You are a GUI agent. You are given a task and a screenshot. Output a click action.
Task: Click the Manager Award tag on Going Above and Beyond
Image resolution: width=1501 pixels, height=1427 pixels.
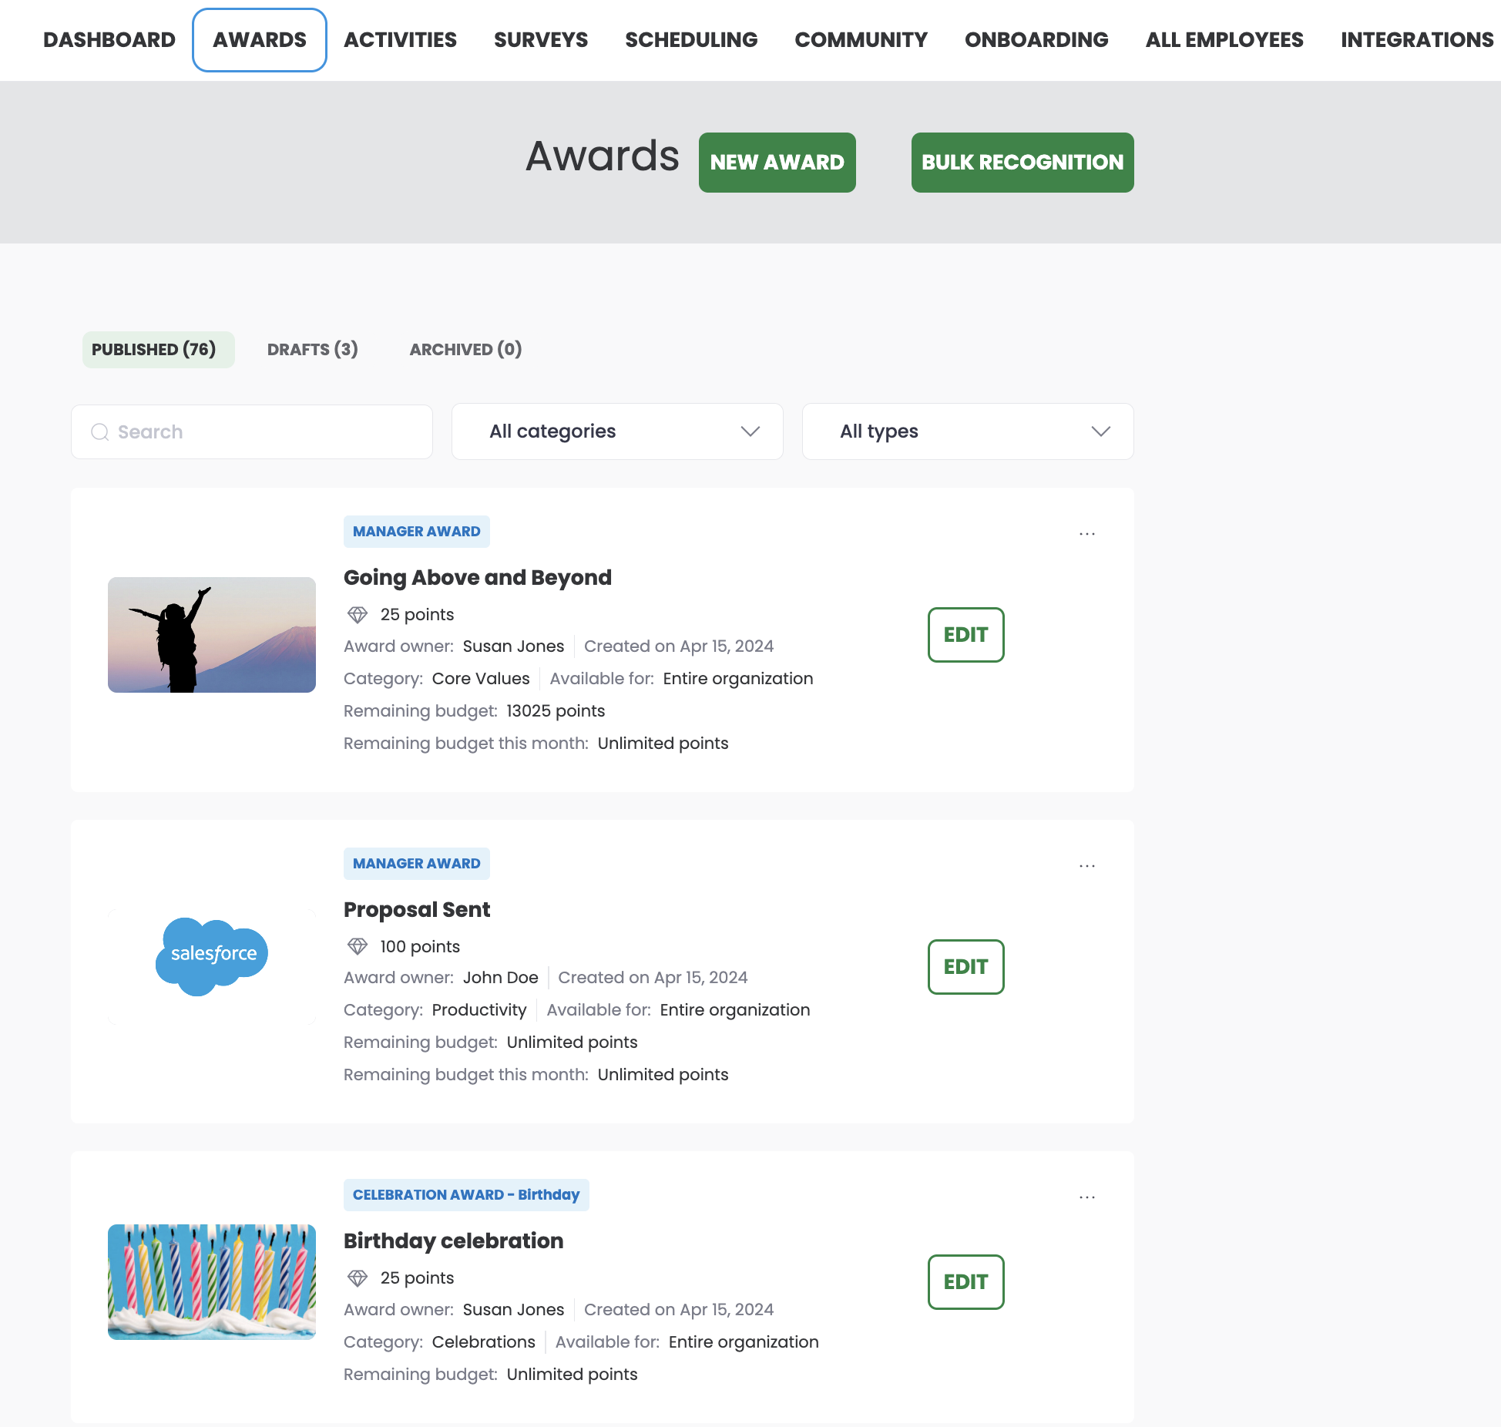click(x=416, y=532)
